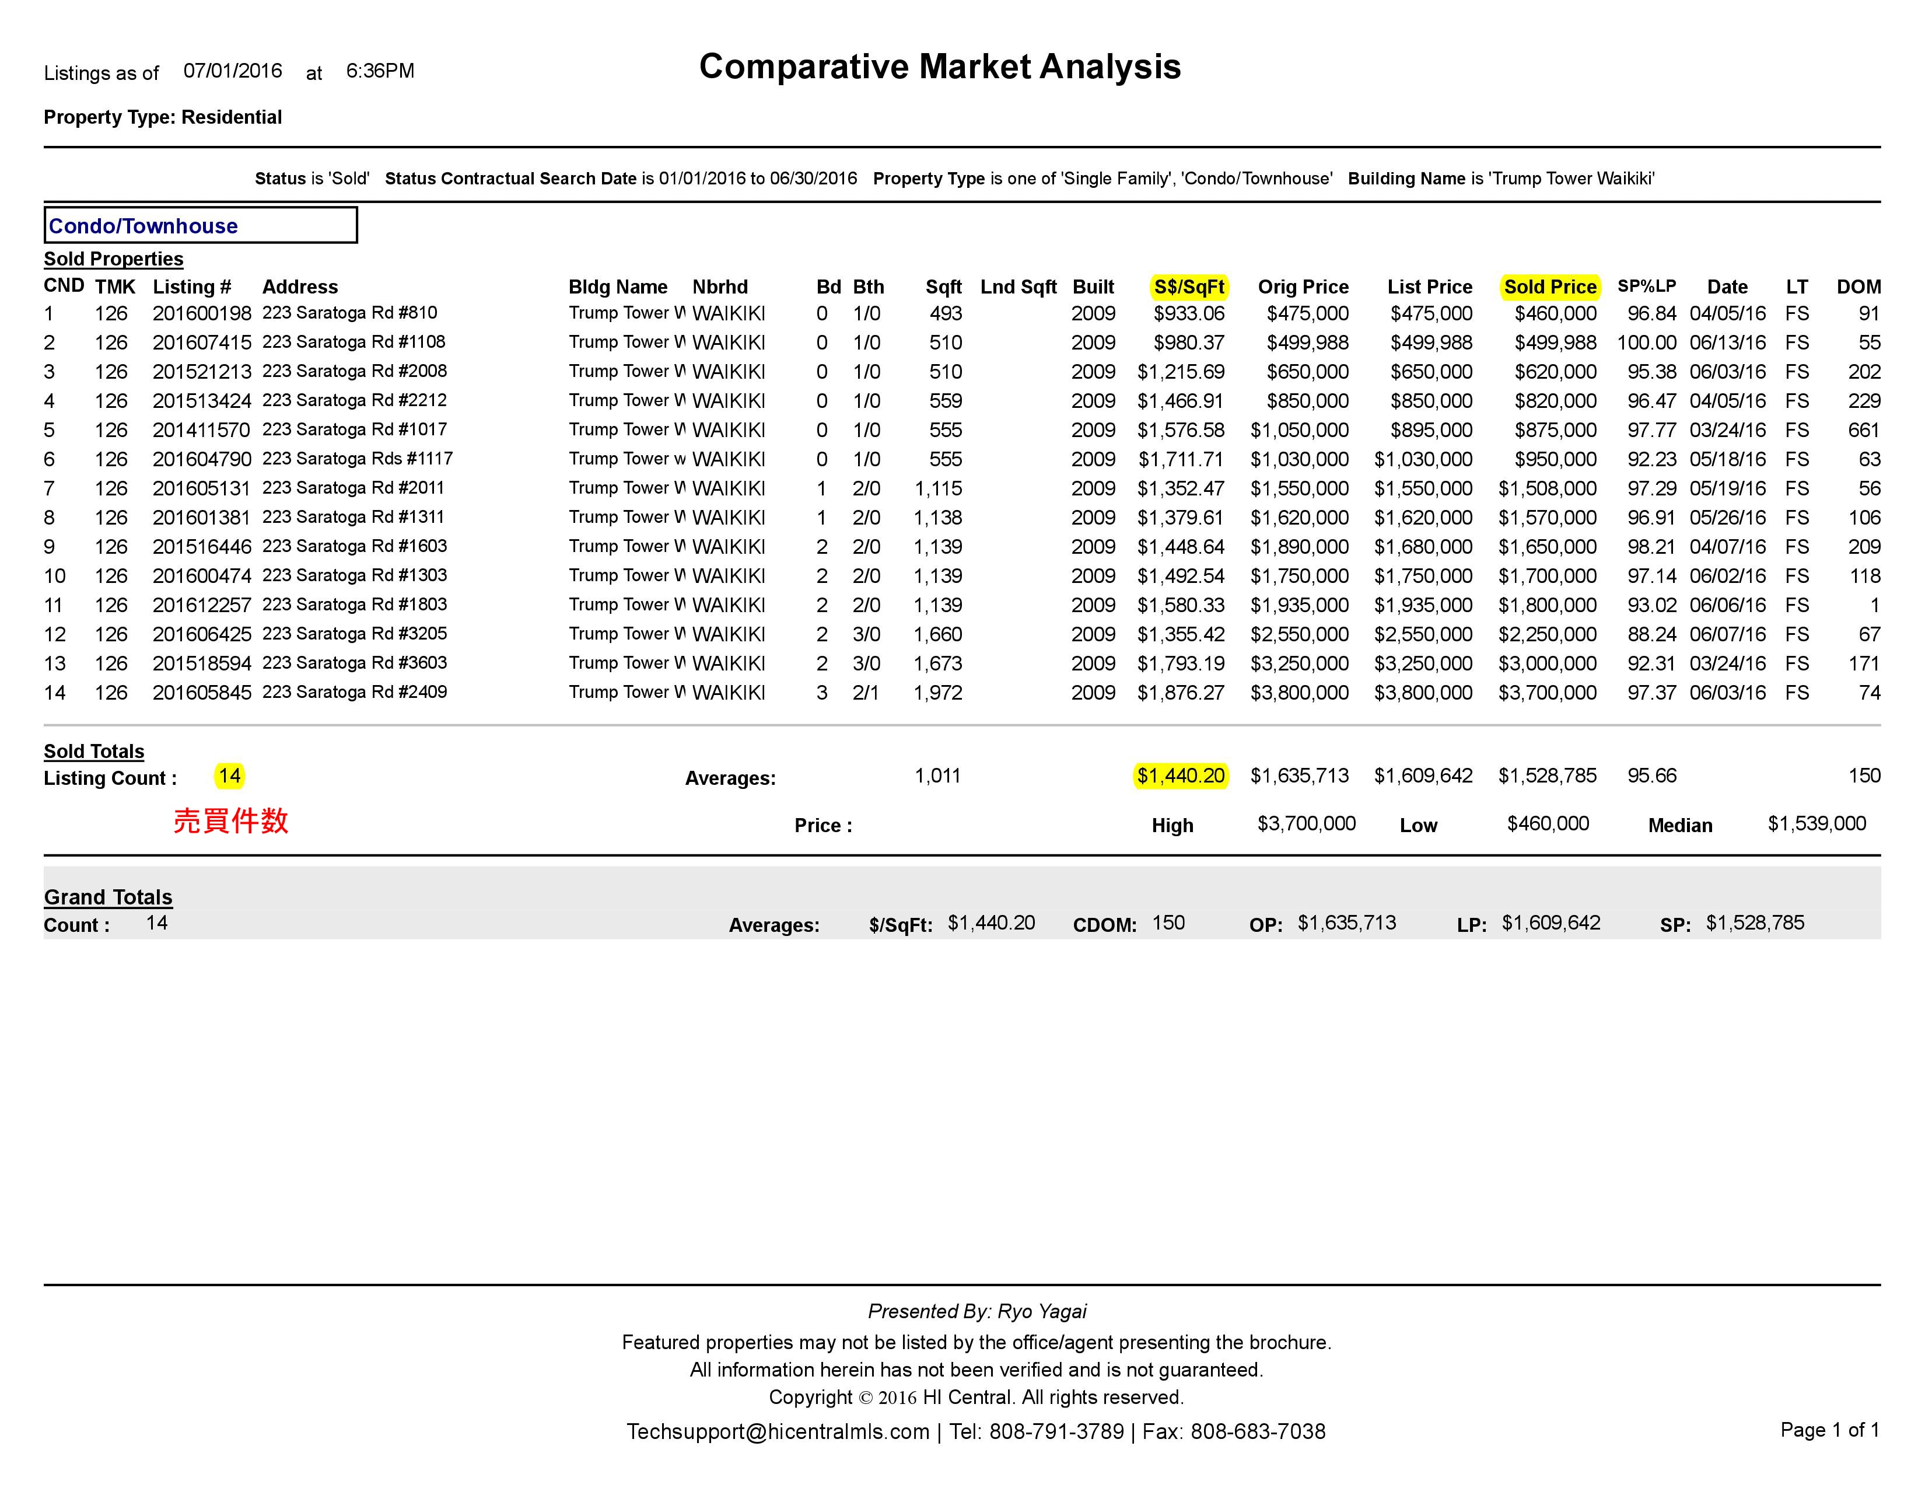Image resolution: width=1925 pixels, height=1488 pixels.
Task: Click address 223 Saratoga Rd #3603
Action: click(x=354, y=662)
